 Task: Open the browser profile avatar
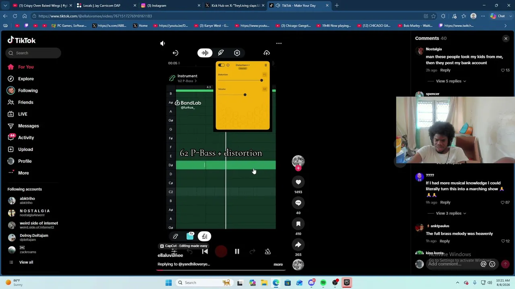point(474,16)
